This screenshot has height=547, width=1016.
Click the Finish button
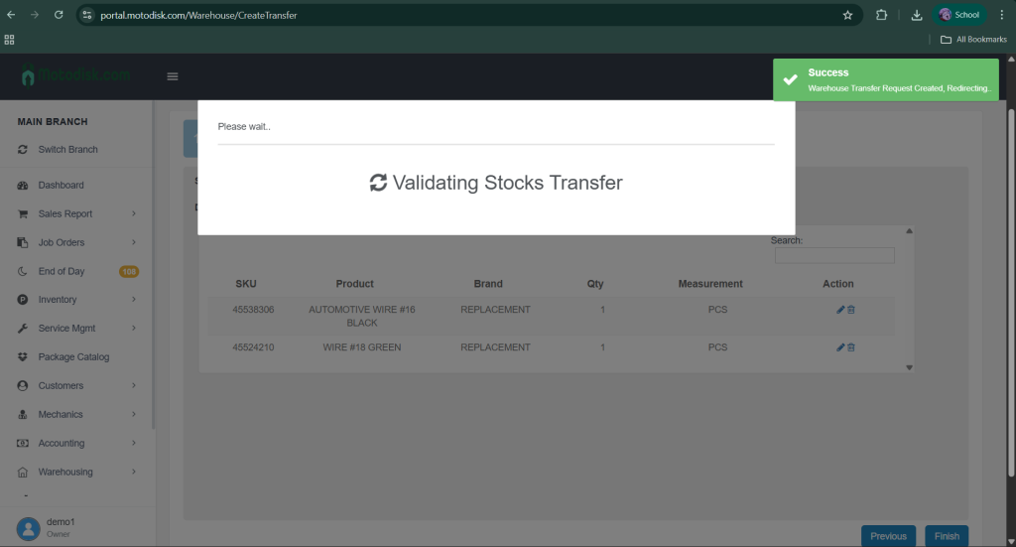pos(947,536)
